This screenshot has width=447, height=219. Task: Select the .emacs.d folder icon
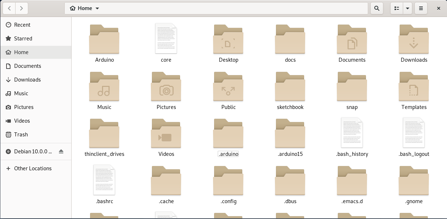point(352,180)
